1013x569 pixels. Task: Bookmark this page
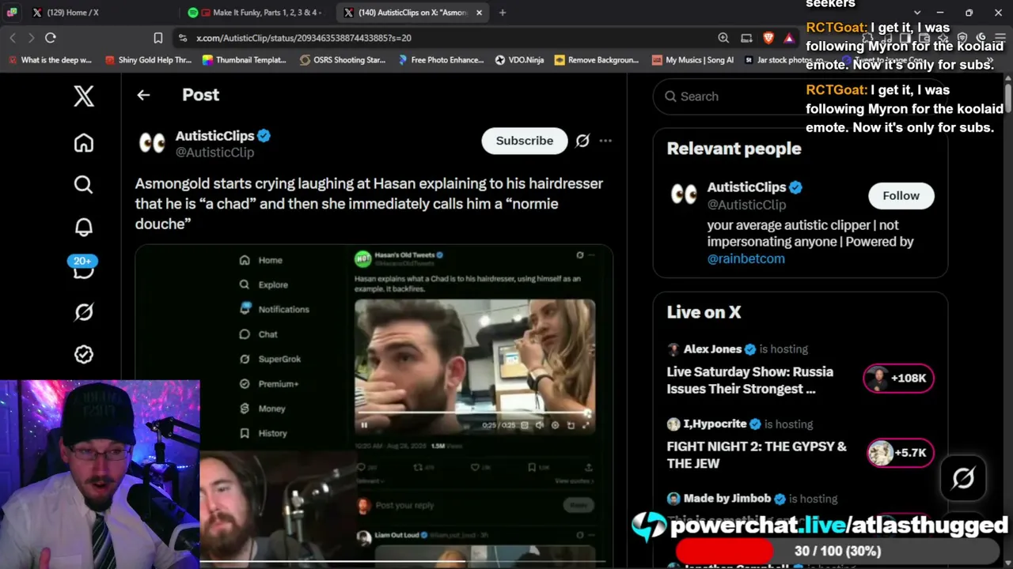[158, 38]
